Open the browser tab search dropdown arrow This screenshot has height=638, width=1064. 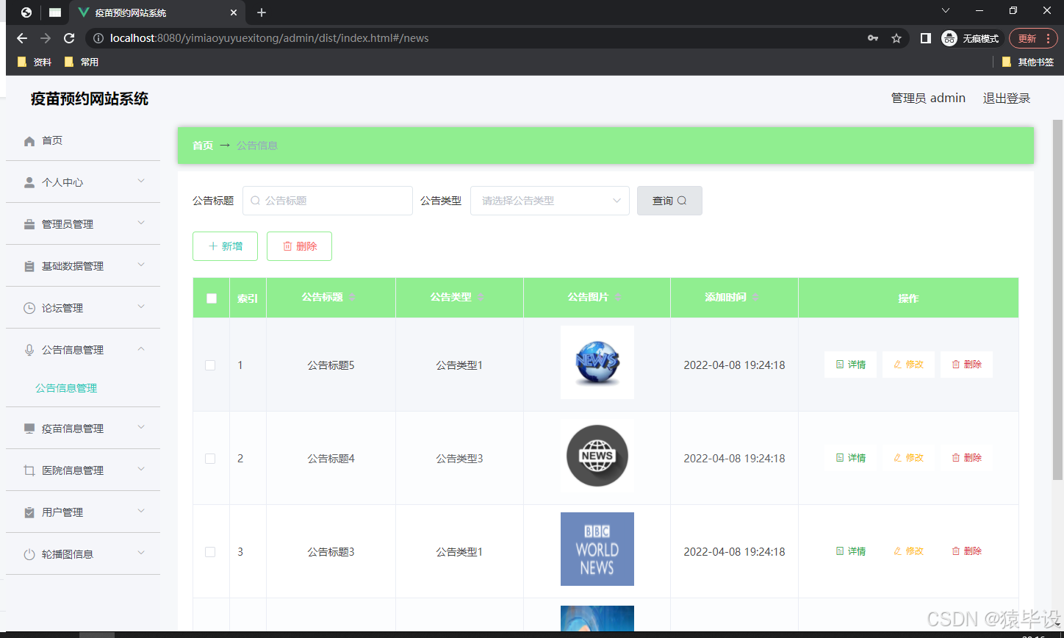(x=946, y=10)
